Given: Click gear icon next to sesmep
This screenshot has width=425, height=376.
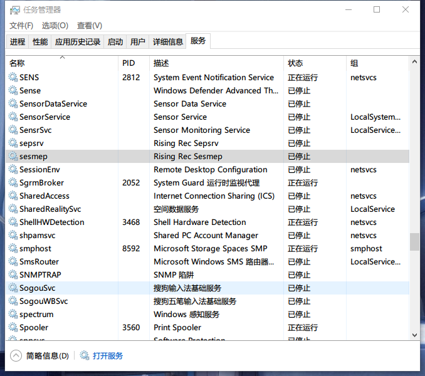Looking at the screenshot, I should (13, 156).
